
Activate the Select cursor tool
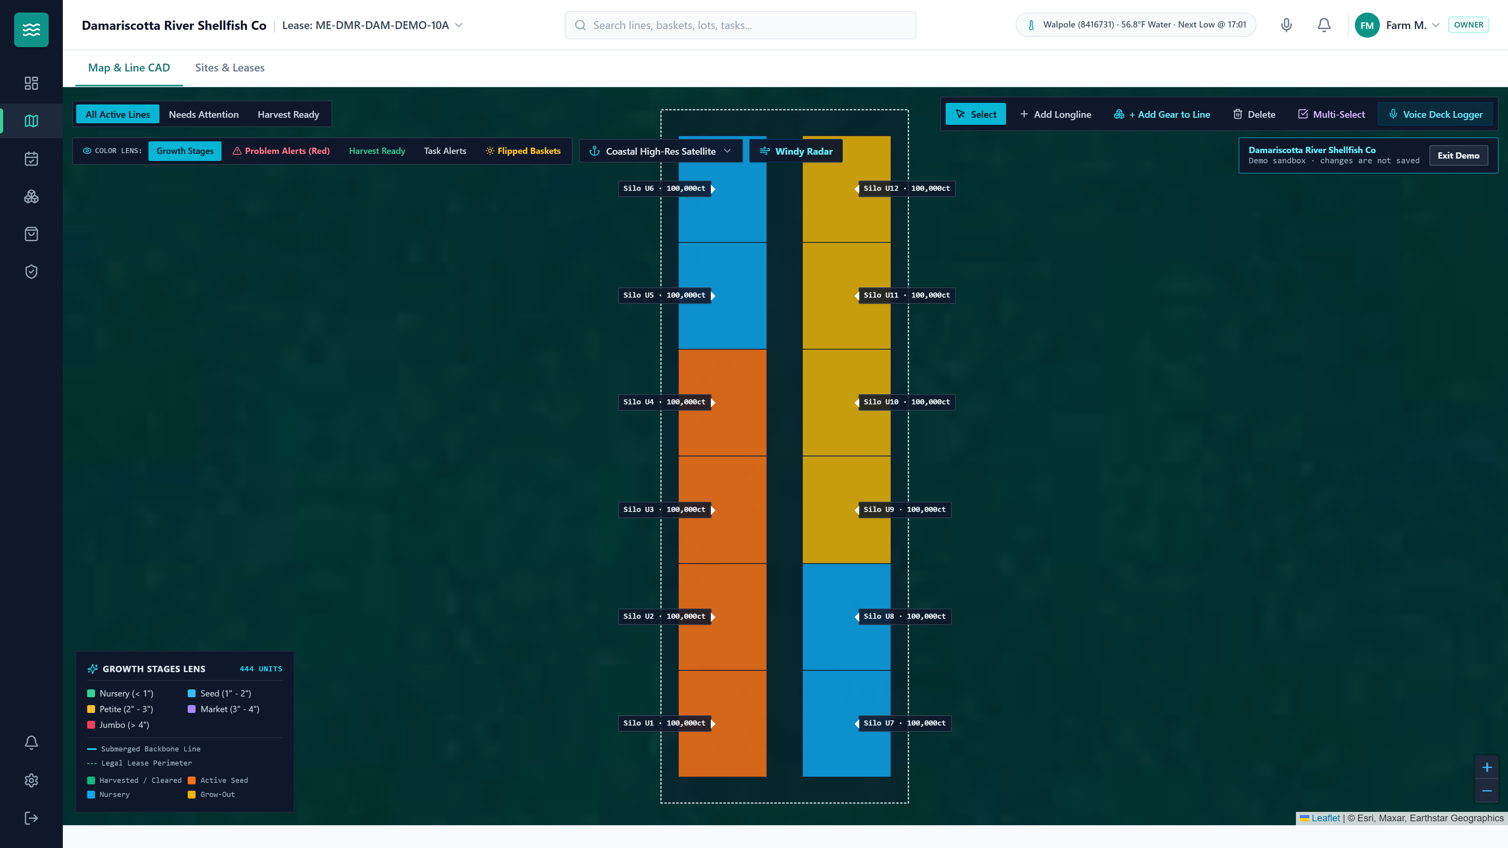click(975, 114)
